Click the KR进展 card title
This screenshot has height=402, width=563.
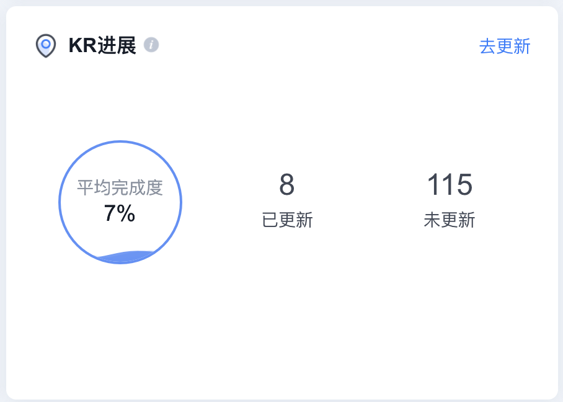coord(102,46)
